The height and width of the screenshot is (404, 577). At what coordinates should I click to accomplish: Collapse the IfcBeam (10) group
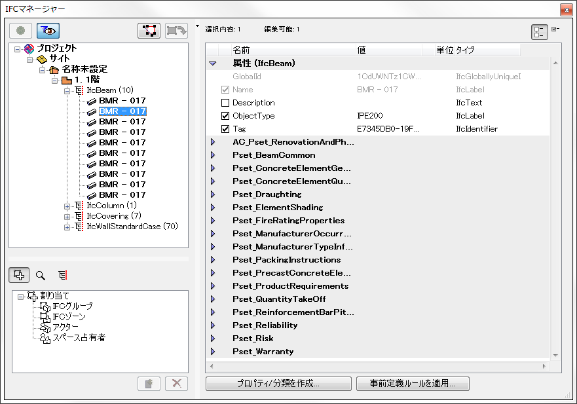pos(67,91)
